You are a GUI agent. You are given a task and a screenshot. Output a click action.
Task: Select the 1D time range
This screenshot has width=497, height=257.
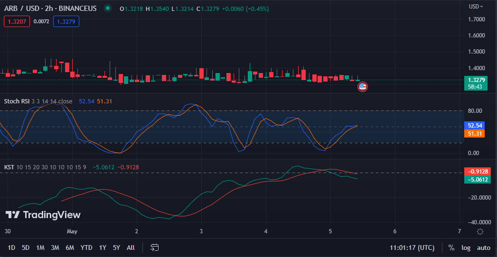coord(11,248)
